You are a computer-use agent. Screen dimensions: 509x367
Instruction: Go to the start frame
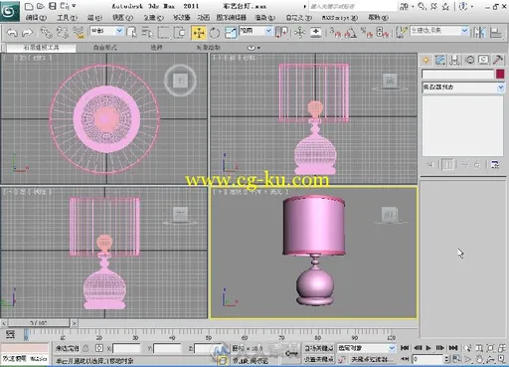(405, 348)
